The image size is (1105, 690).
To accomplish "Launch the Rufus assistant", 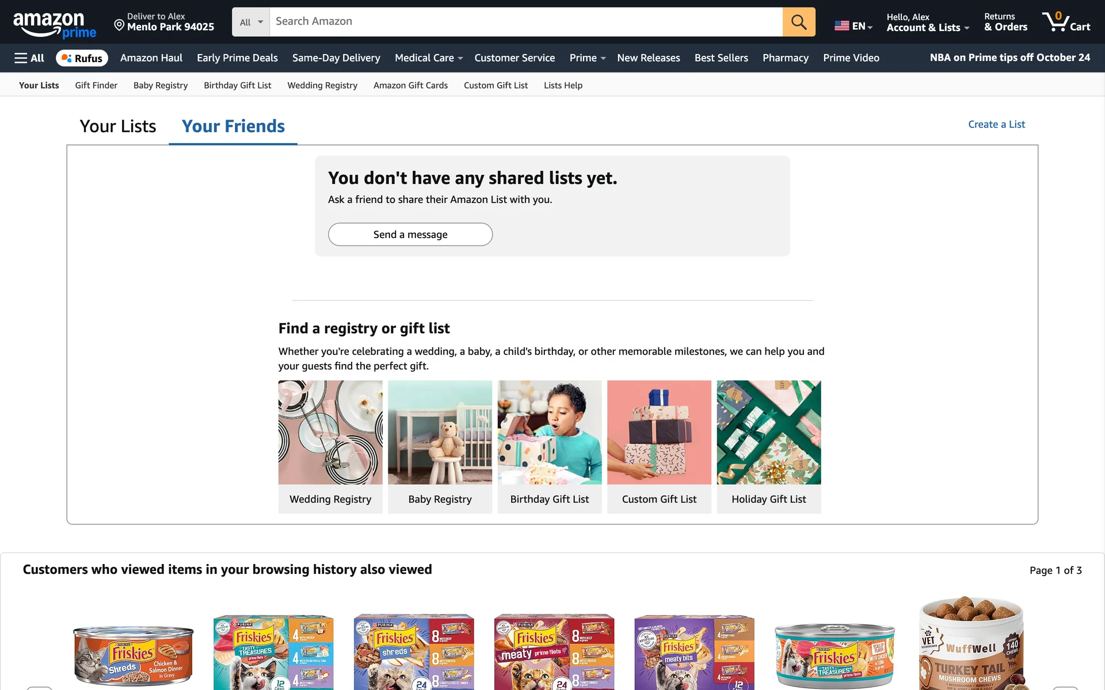I will [82, 58].
